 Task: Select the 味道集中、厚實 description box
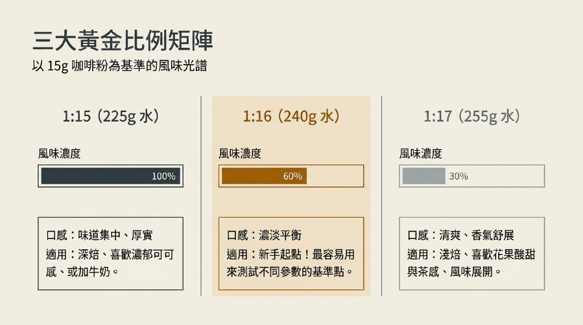[110, 253]
